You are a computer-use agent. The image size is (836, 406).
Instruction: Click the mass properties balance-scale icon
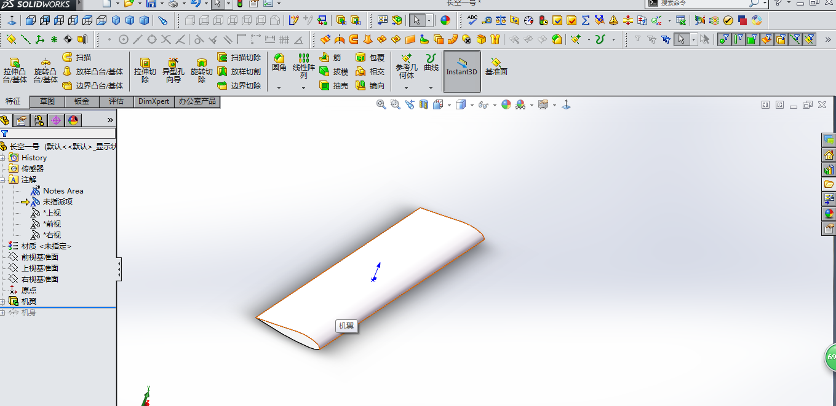501,20
